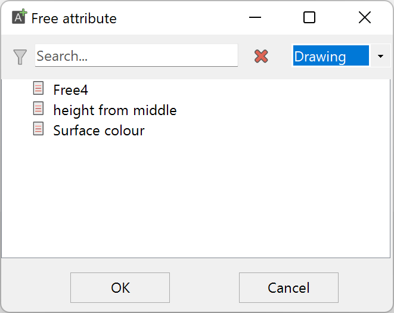This screenshot has width=394, height=313.
Task: Minimize the Free attribute window
Action: [255, 17]
